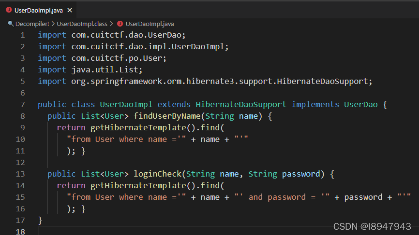419x235 pixels.
Task: Click UserDao after the implements keyword
Action: 361,104
